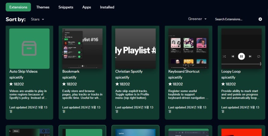Open the Loopy Loop extension title
This screenshot has width=268, height=136.
tap(231, 72)
